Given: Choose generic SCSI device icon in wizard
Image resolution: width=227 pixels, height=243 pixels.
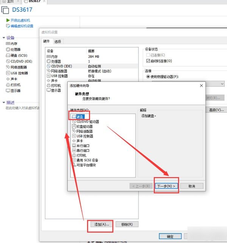Looking at the screenshot, I should point(74,160).
